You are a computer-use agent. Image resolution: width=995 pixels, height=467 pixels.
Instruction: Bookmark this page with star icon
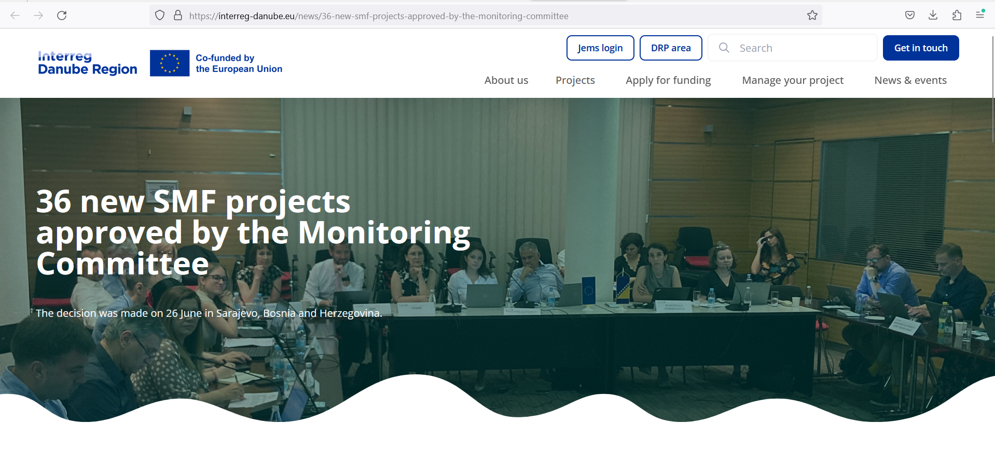(812, 16)
